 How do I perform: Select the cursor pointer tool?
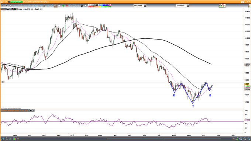coord(3,6)
